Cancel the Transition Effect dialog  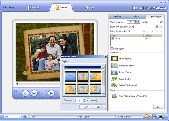(x=100, y=107)
